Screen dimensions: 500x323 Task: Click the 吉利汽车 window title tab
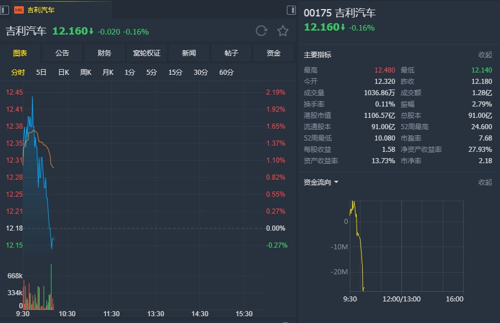41,10
